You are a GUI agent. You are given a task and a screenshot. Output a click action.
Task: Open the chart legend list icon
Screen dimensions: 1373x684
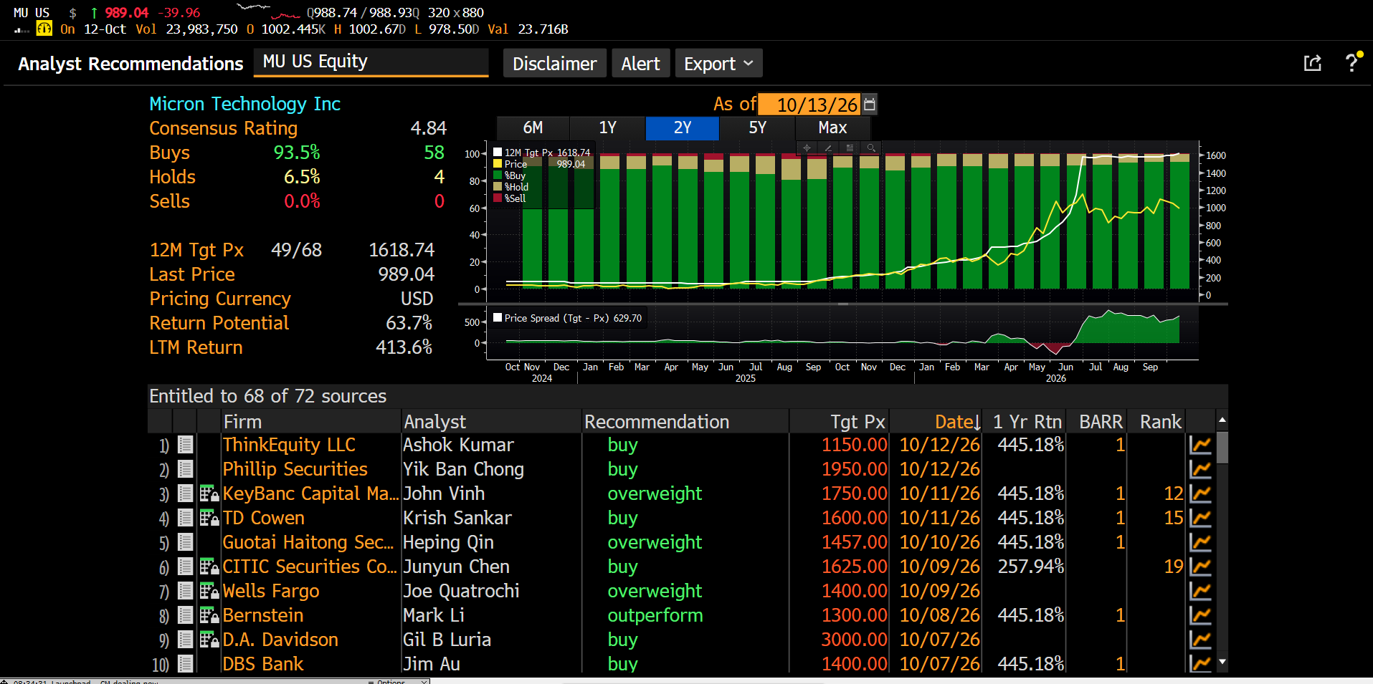850,148
